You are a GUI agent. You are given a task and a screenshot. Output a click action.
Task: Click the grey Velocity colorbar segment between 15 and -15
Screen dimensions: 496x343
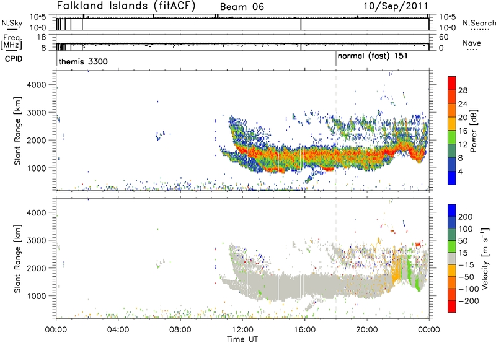(x=452, y=258)
